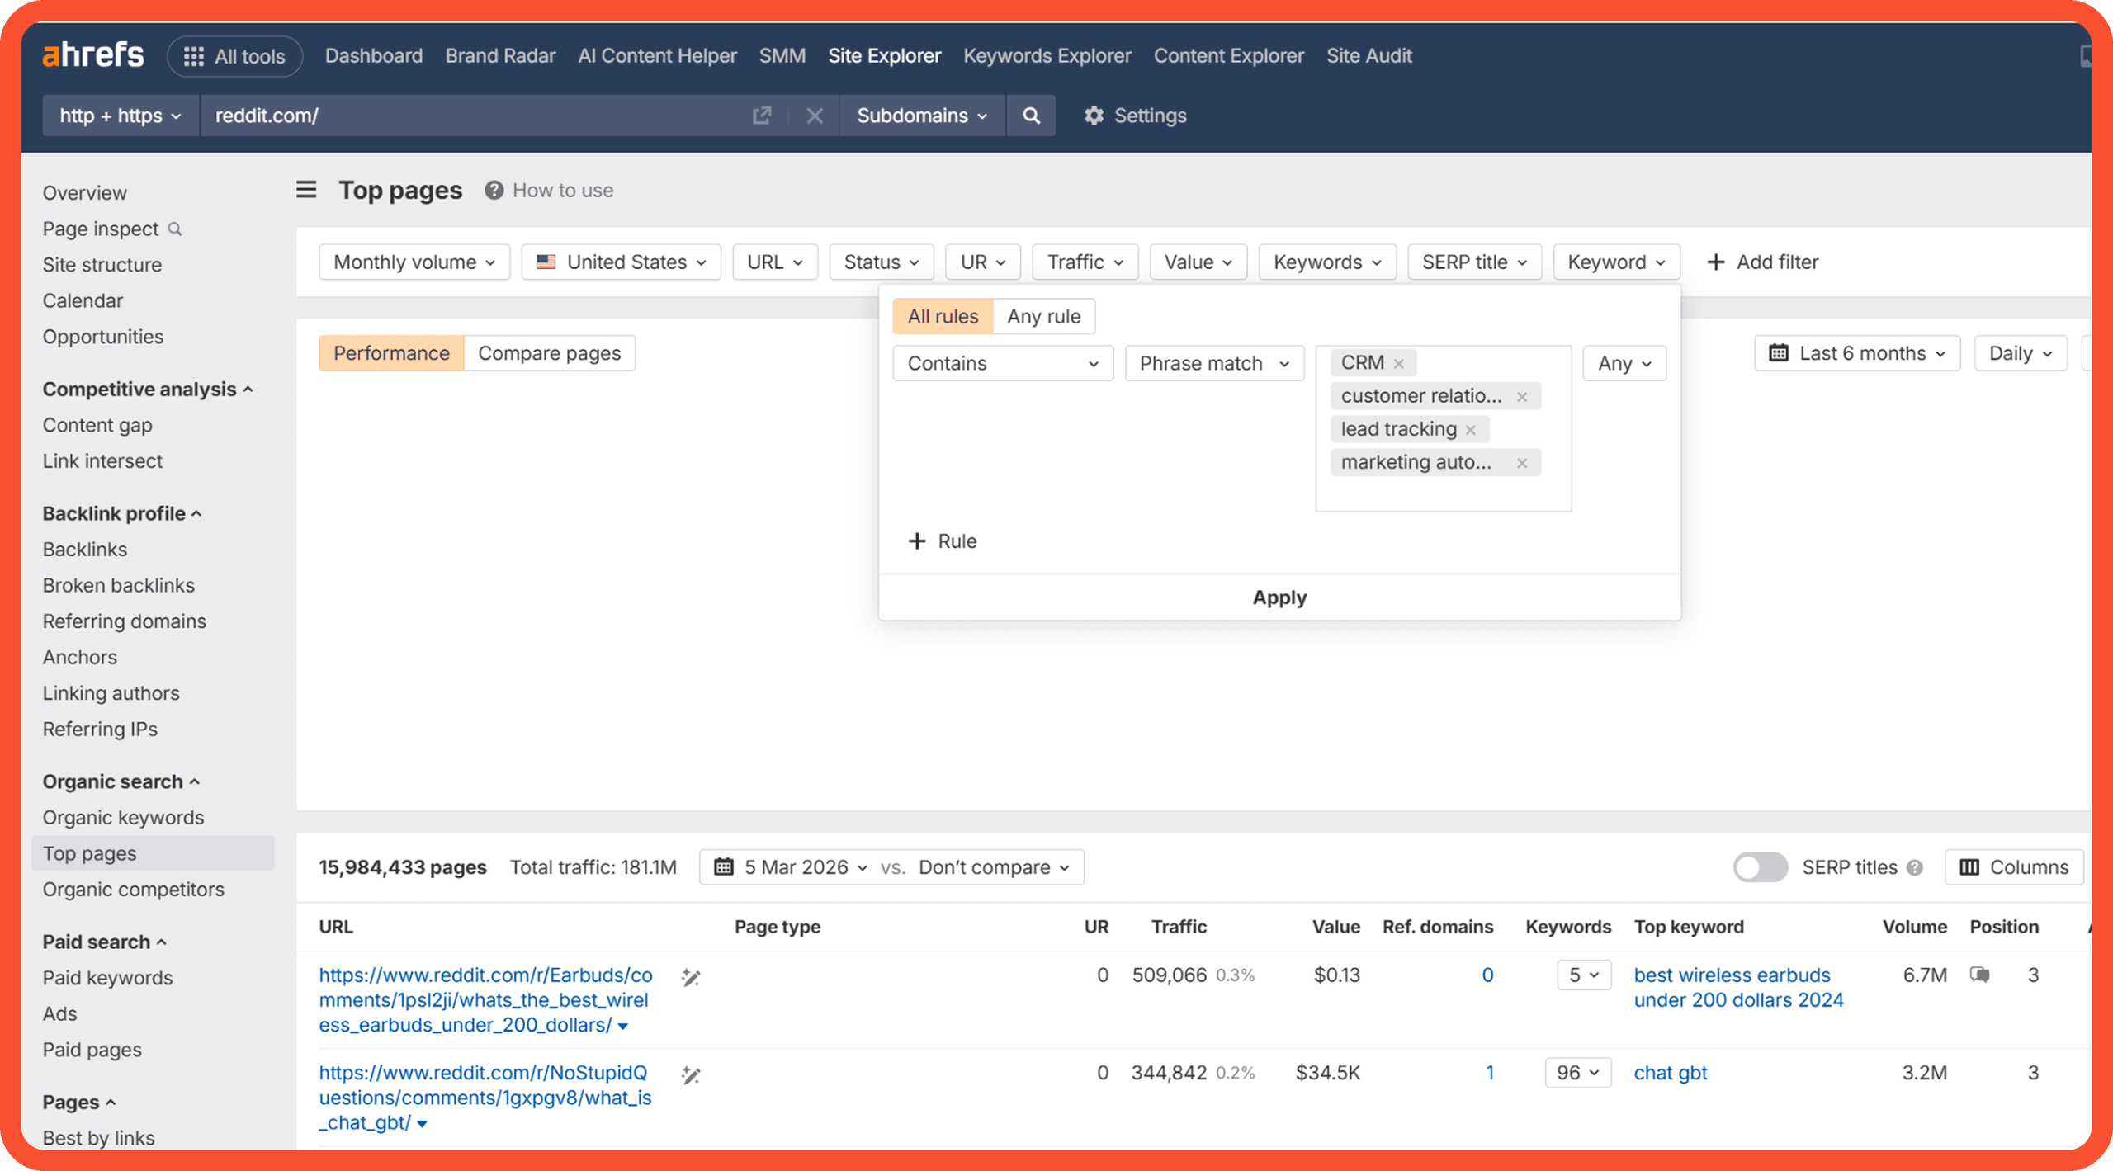Click the plus icon to add a Rule
The width and height of the screenshot is (2113, 1171).
[916, 541]
